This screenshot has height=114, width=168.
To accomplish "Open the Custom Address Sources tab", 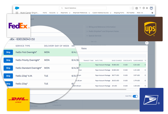I will pos(101,13).
